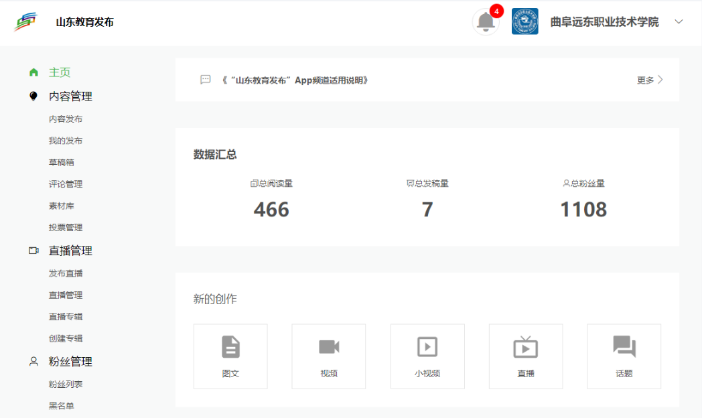Expand the account dropdown arrow
Viewport: 702px width, 418px height.
(679, 21)
